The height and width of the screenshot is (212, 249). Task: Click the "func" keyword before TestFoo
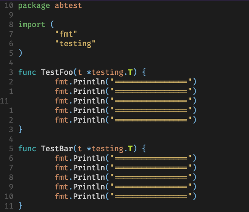(x=27, y=72)
